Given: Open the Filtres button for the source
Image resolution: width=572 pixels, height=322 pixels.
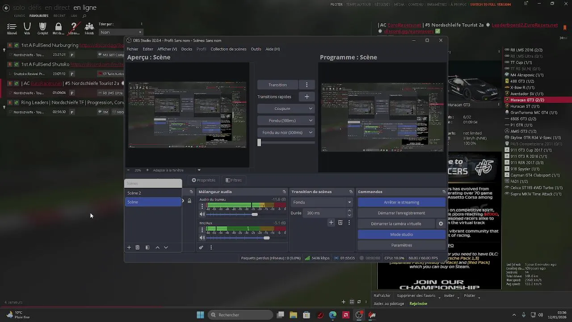Looking at the screenshot, I should pos(234,180).
